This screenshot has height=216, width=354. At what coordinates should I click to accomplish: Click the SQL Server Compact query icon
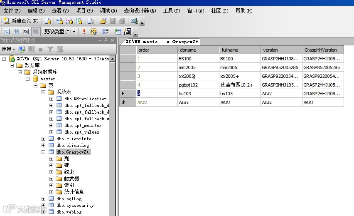coord(91,21)
